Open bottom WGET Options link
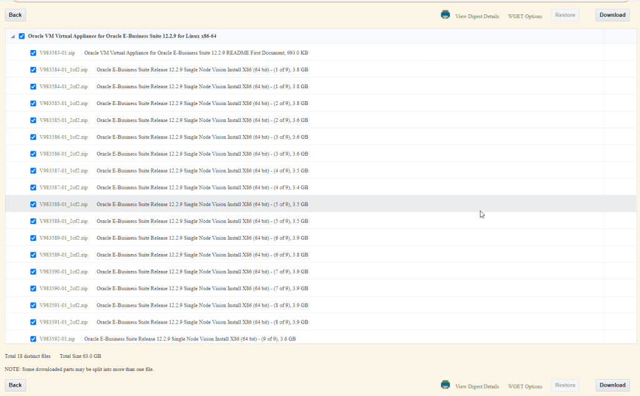The width and height of the screenshot is (640, 396). pyautogui.click(x=525, y=387)
